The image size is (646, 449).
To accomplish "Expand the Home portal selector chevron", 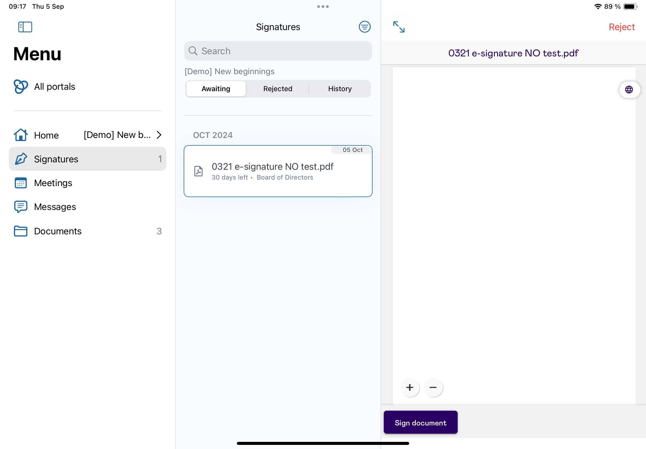I will tap(159, 135).
